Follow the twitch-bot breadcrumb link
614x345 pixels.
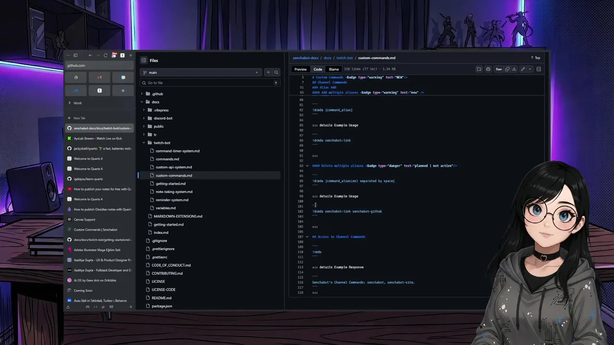pyautogui.click(x=344, y=58)
